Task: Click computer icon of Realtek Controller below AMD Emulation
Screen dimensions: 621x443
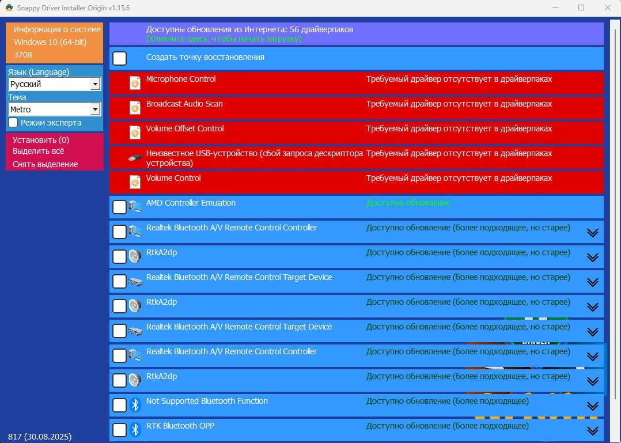Action: point(135,232)
